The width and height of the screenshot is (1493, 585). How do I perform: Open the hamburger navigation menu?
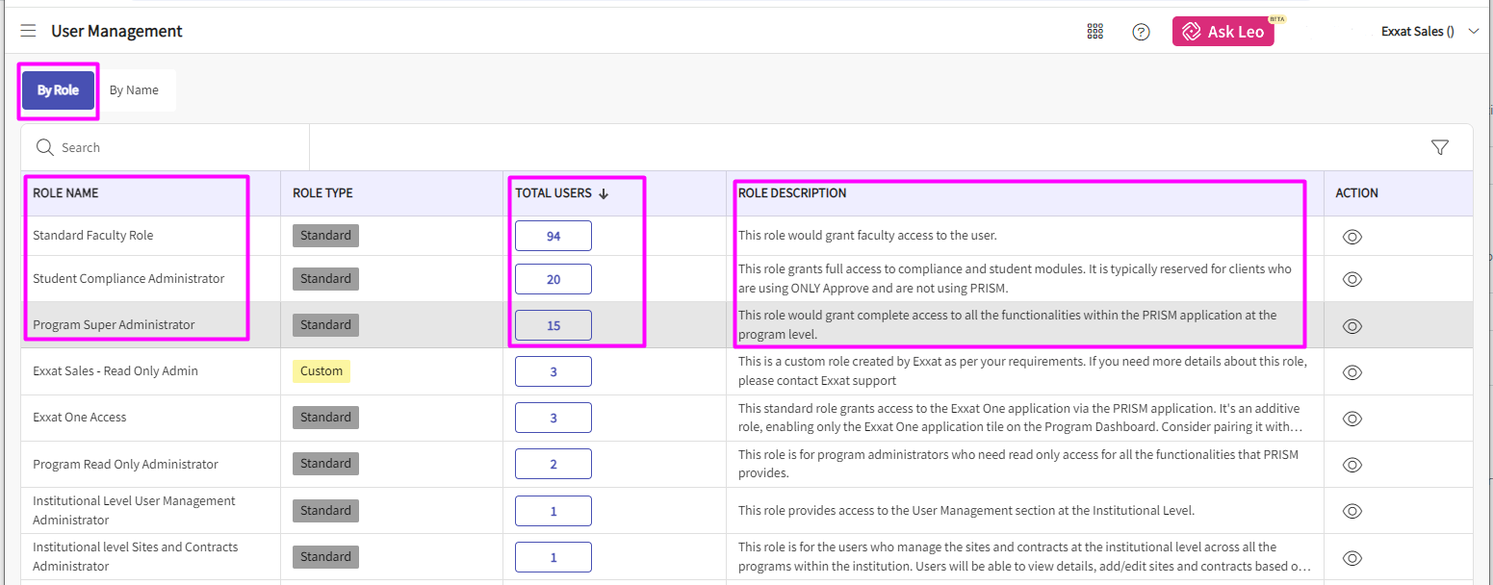click(28, 31)
